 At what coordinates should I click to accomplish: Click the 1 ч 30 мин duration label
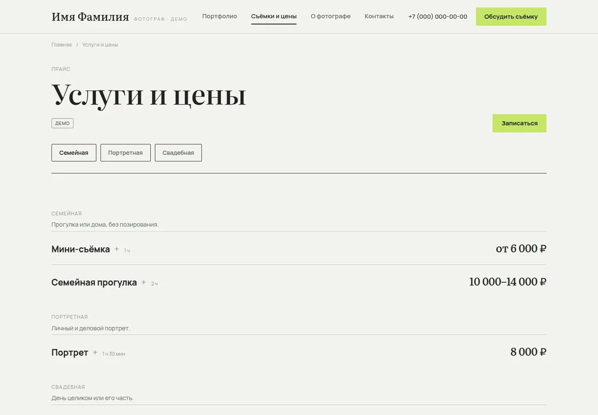pyautogui.click(x=114, y=354)
